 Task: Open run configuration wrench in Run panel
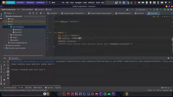point(4,65)
